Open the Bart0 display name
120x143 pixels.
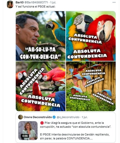point(19,2)
